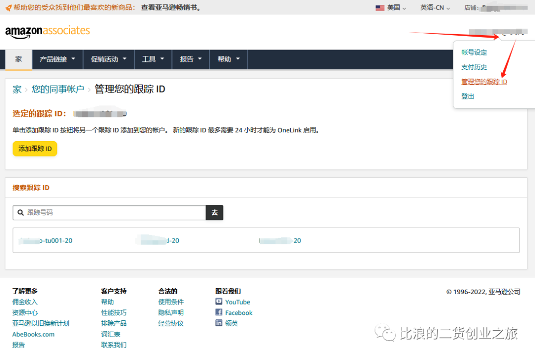Viewport: 535px width, 357px height.
Task: Choose 帐号设定 from account menu
Action: [x=474, y=52]
